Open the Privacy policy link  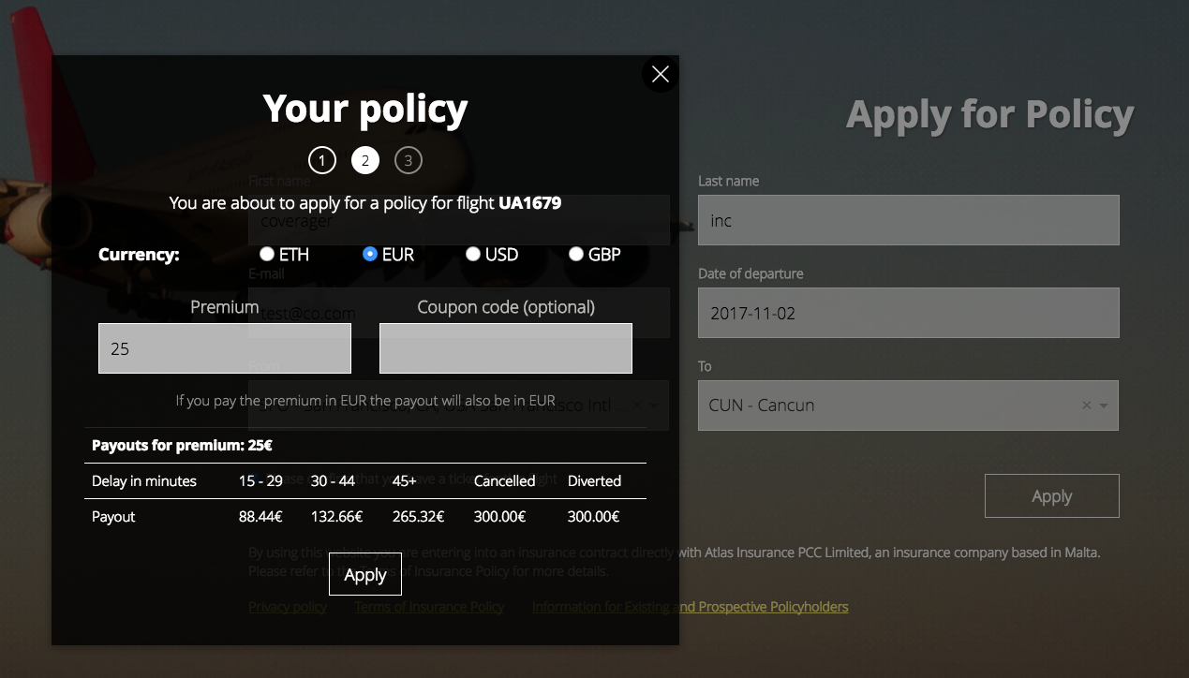[x=287, y=606]
